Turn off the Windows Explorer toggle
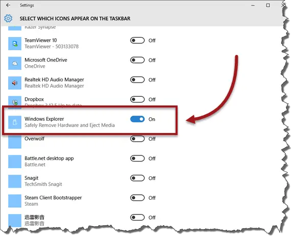Image resolution: width=296 pixels, height=240 pixels. click(137, 119)
